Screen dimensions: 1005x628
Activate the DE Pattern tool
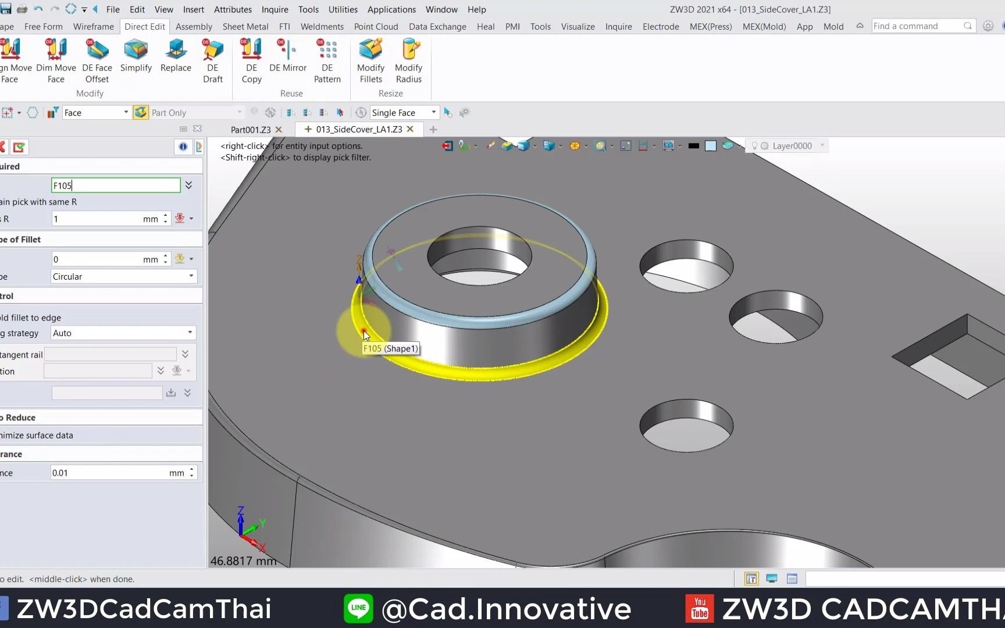tap(327, 58)
